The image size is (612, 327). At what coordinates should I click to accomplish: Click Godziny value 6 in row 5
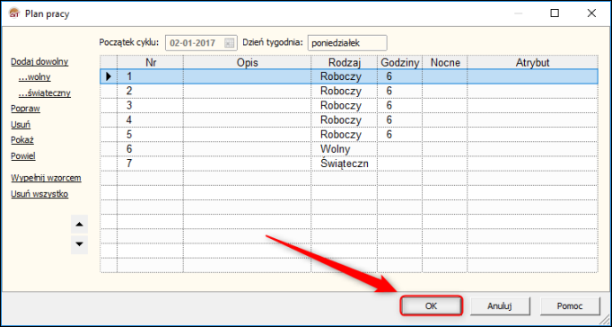click(x=399, y=135)
